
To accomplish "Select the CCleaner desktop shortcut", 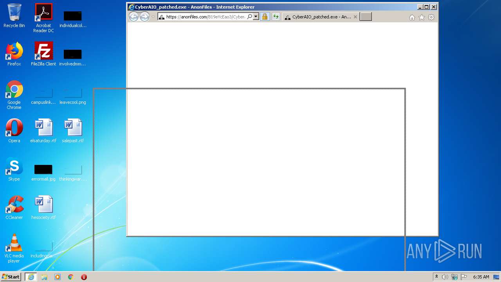I will (14, 208).
